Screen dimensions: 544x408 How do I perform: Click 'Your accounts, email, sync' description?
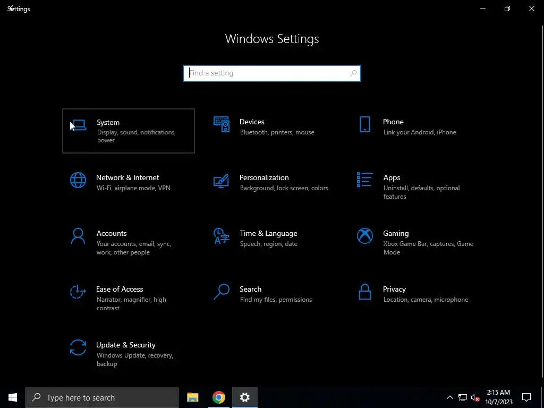134,248
